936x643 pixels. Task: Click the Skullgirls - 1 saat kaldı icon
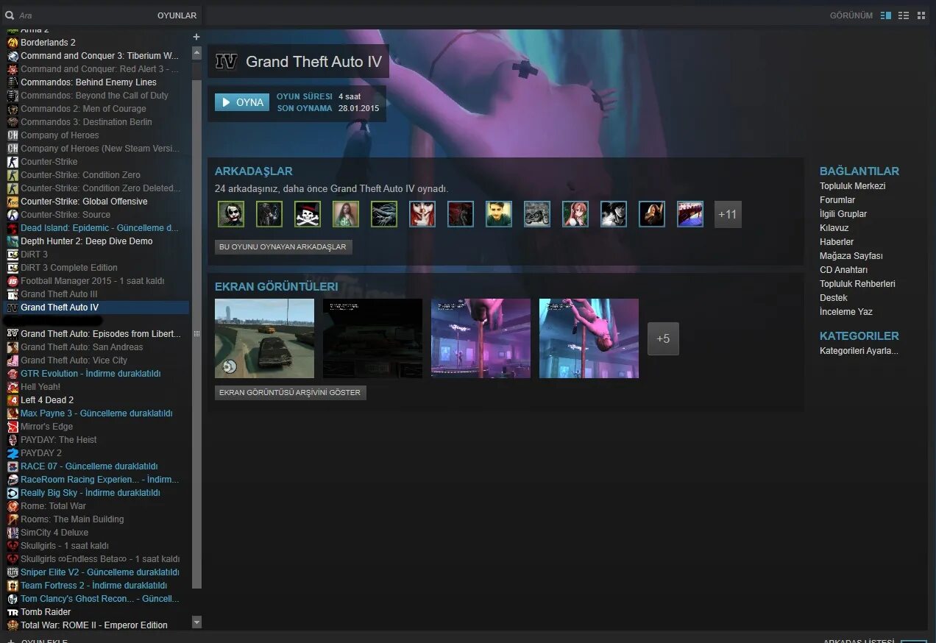click(13, 546)
